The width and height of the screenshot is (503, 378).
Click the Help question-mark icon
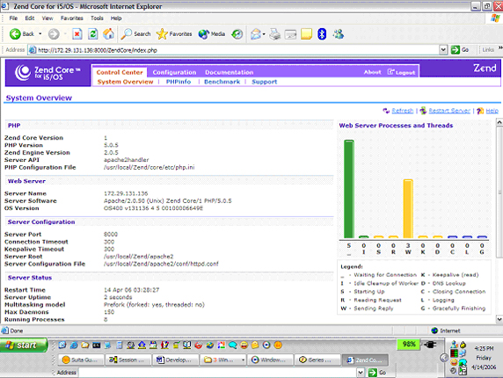click(x=480, y=111)
